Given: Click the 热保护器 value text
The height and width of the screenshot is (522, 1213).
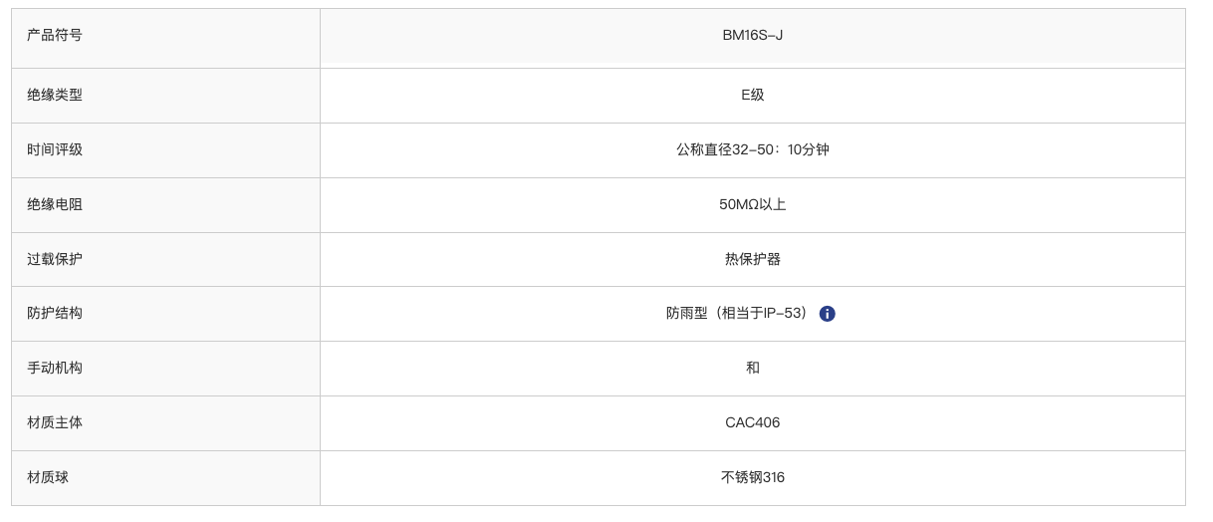Looking at the screenshot, I should coord(753,259).
